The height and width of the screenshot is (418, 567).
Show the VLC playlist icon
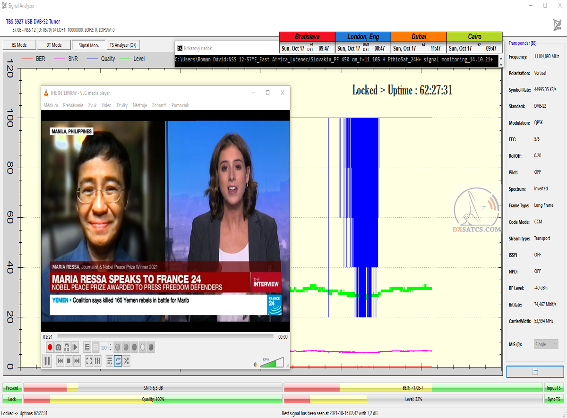110,361
